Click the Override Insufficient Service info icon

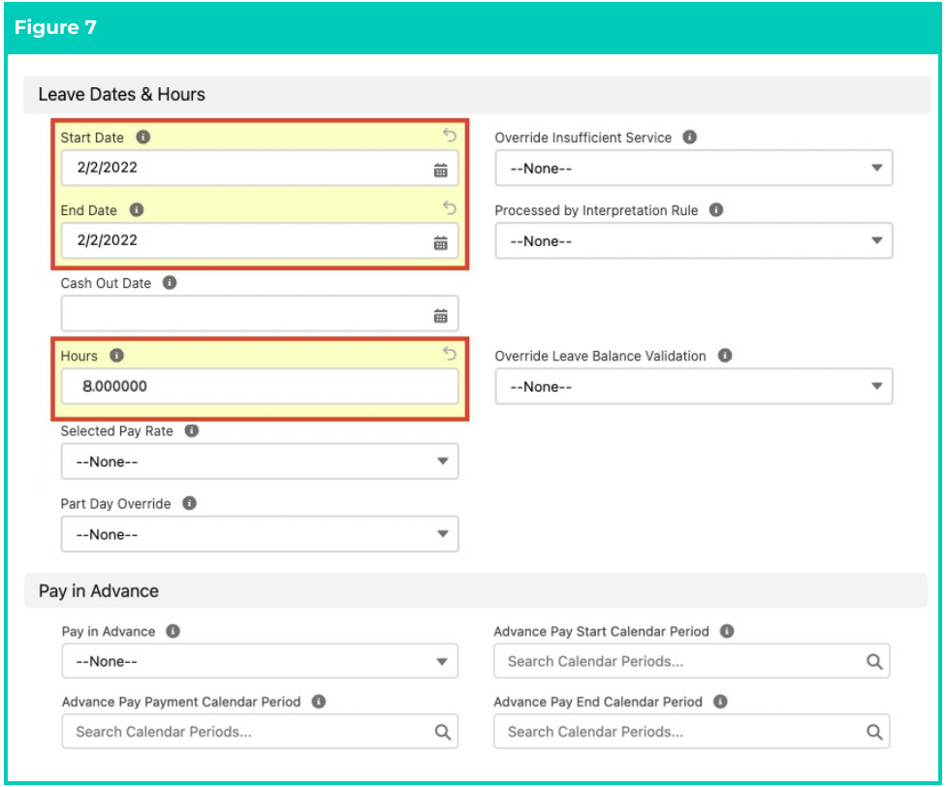coord(689,137)
